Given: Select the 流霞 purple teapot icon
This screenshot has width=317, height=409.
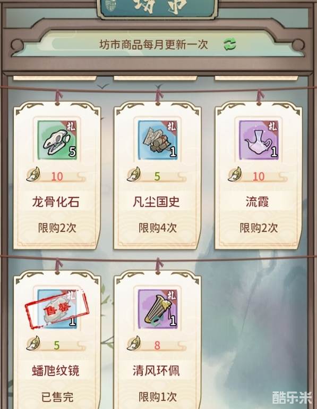Looking at the screenshot, I should tap(259, 140).
